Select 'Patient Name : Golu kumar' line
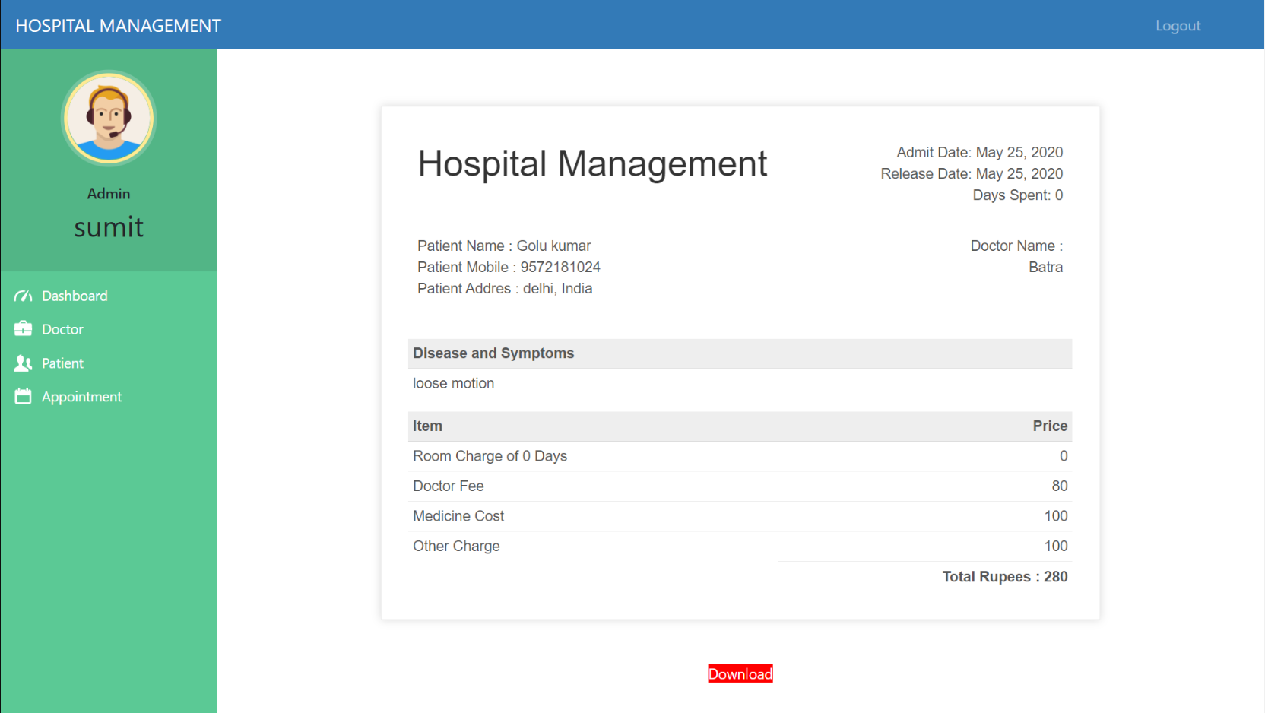1265x713 pixels. [504, 246]
